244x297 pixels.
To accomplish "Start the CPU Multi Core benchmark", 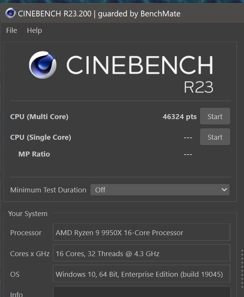I will [x=215, y=117].
